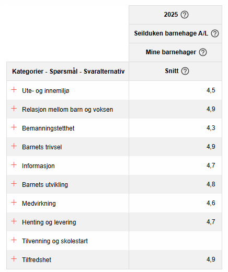Click the Seilduken barnehage A/L header text

tap(171, 33)
